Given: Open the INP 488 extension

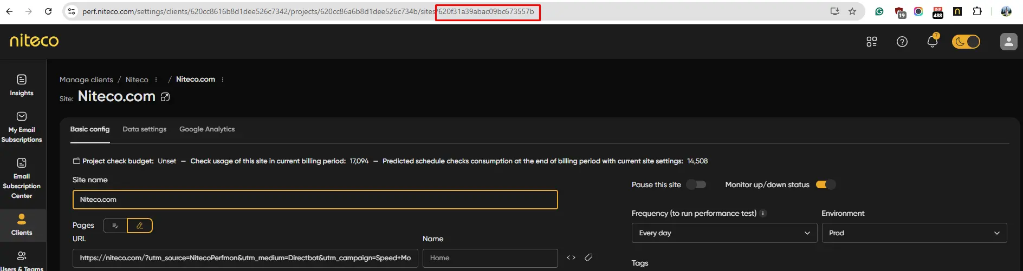Looking at the screenshot, I should tap(938, 12).
